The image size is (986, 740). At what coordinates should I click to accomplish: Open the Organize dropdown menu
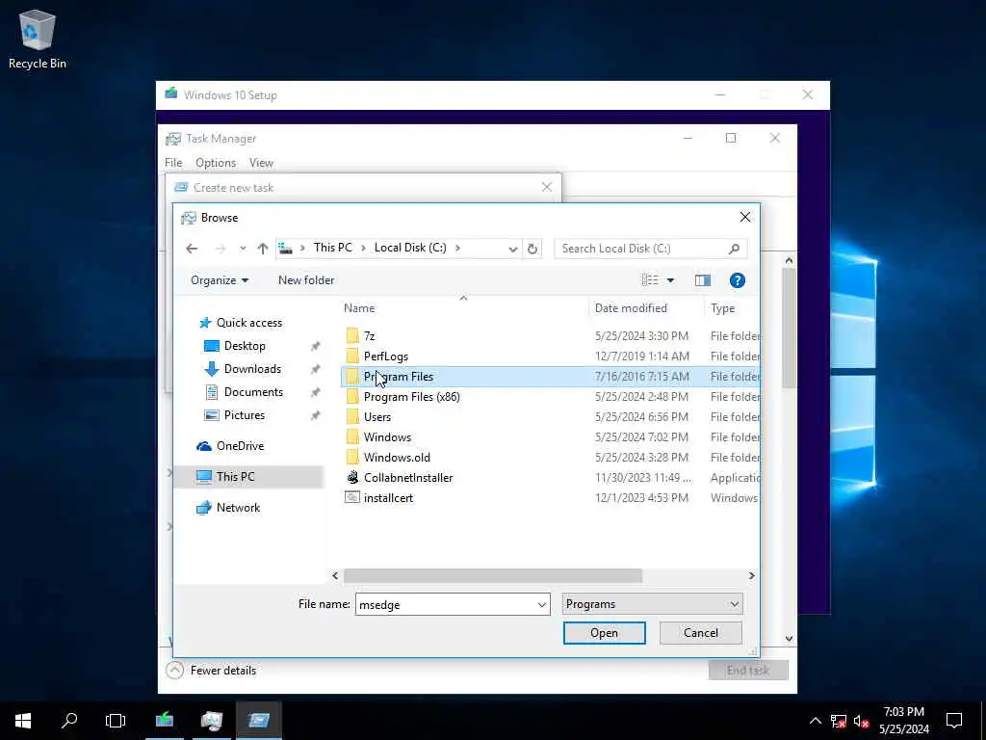[220, 280]
